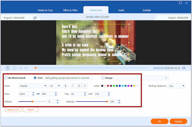Adjust the Rotate slider handle
The width and height of the screenshot is (192, 127).
tap(32, 101)
